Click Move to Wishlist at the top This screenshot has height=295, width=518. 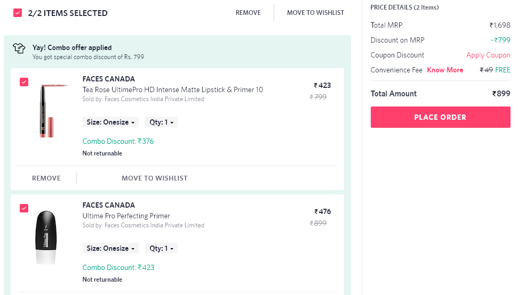coord(315,13)
